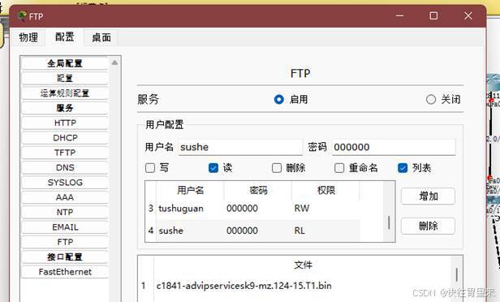Select file c1841-advipservicesk9-mz.124-15.T1.bin

pos(244,286)
